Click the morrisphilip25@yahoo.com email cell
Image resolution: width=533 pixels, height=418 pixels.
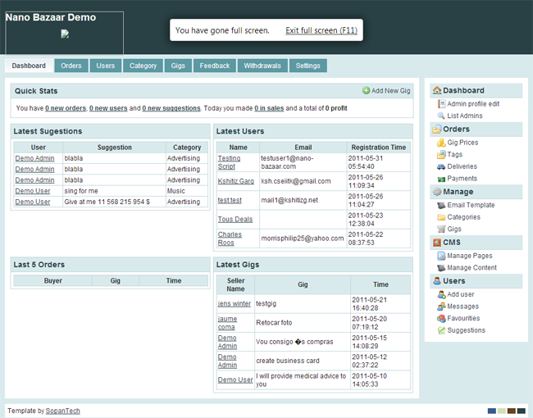303,239
